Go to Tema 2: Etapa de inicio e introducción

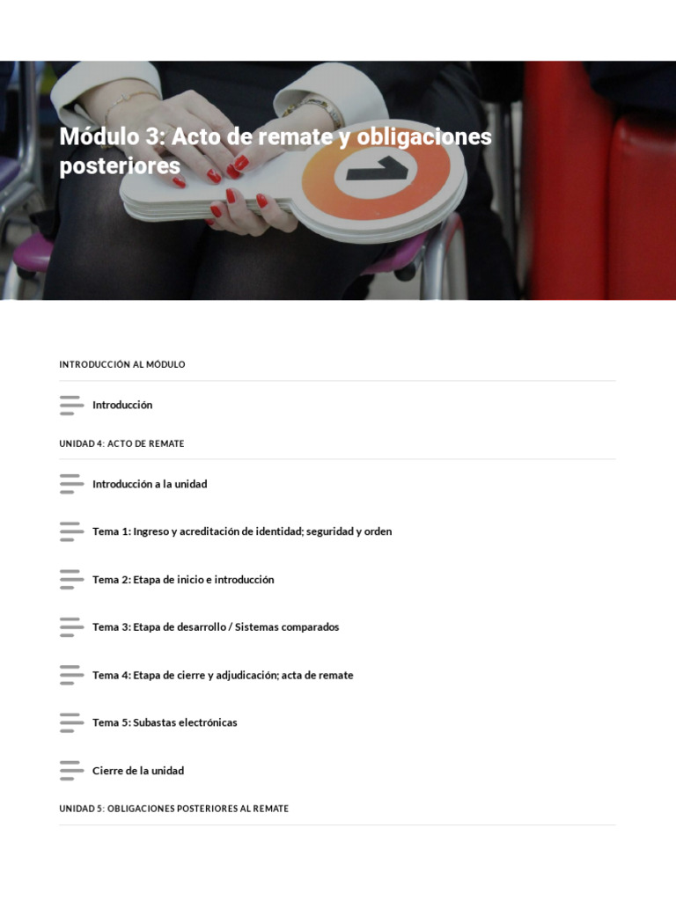[183, 579]
